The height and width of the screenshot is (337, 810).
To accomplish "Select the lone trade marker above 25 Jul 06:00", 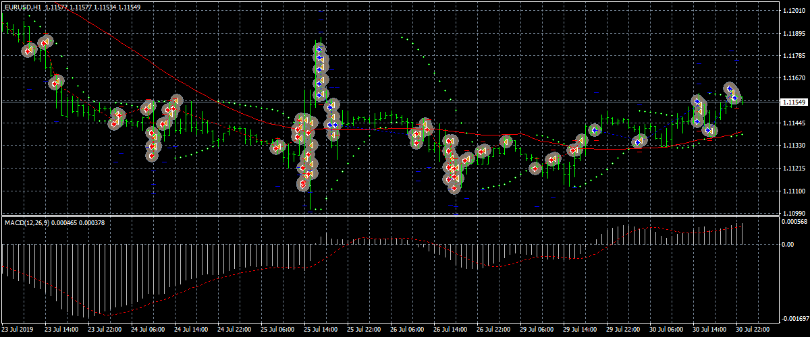I will (277, 147).
